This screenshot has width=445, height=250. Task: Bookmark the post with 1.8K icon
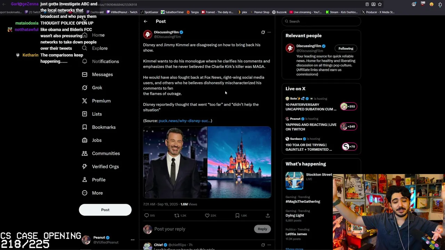point(237,216)
